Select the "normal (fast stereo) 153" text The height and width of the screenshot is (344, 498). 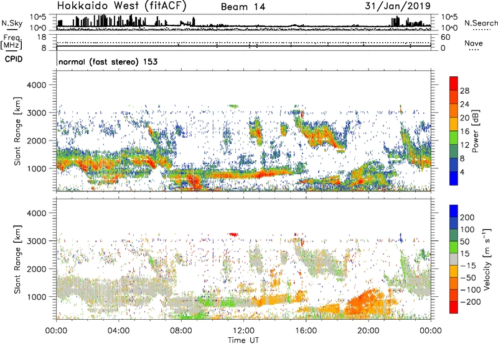click(x=108, y=61)
